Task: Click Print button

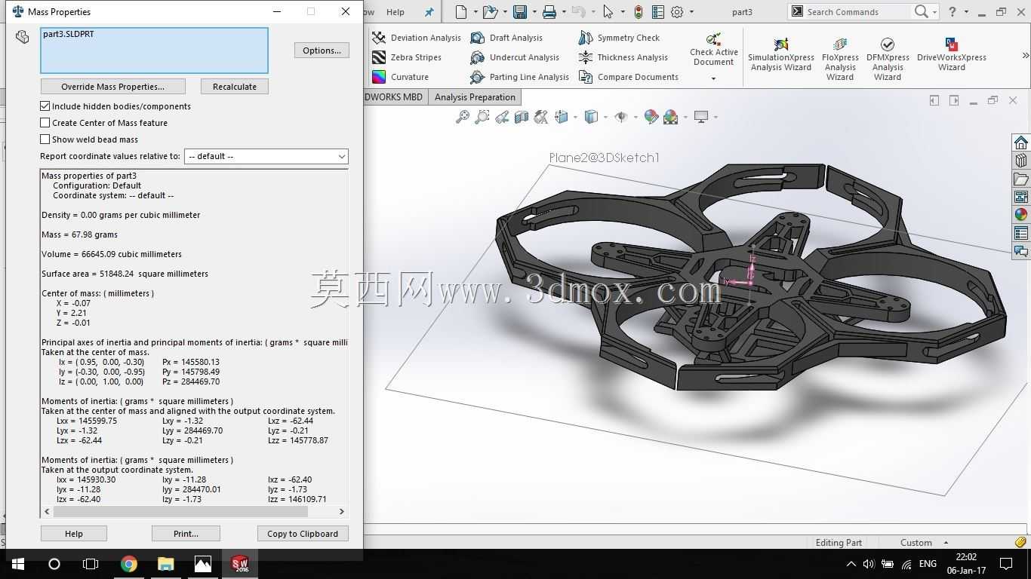Action: pos(186,534)
